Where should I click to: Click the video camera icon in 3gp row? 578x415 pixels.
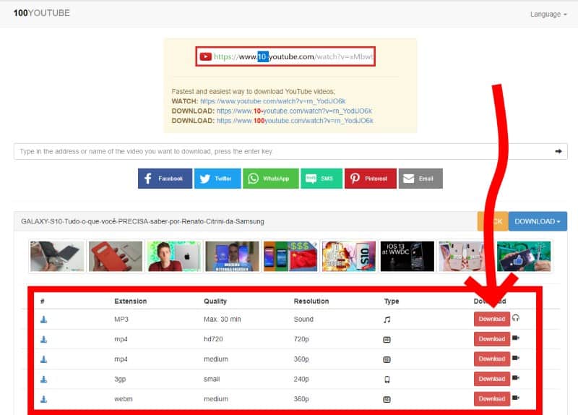pyautogui.click(x=516, y=377)
